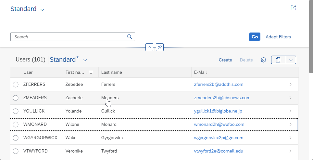Open the zferrers2b@addthis.com email link
The image size is (313, 160).
pyautogui.click(x=219, y=85)
